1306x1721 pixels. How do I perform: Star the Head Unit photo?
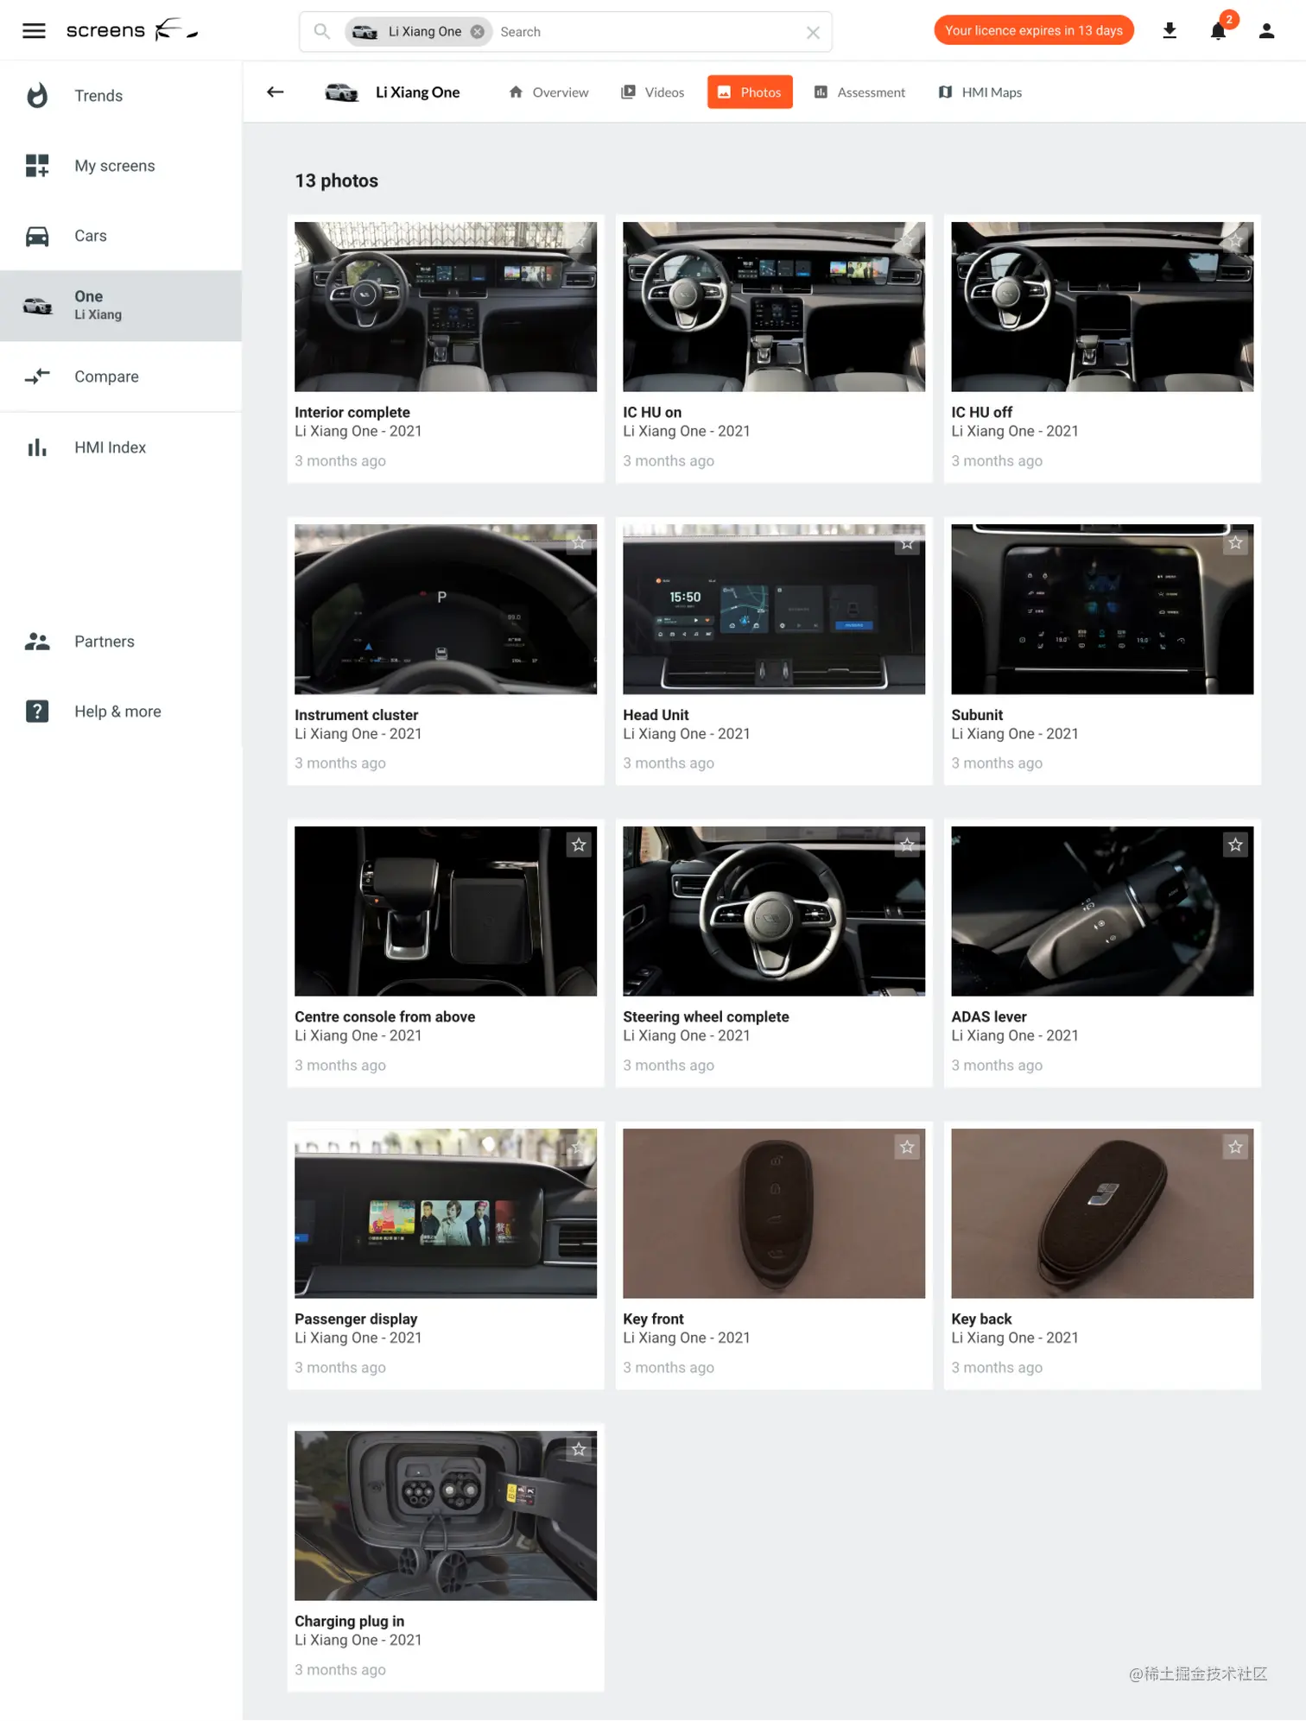point(907,543)
